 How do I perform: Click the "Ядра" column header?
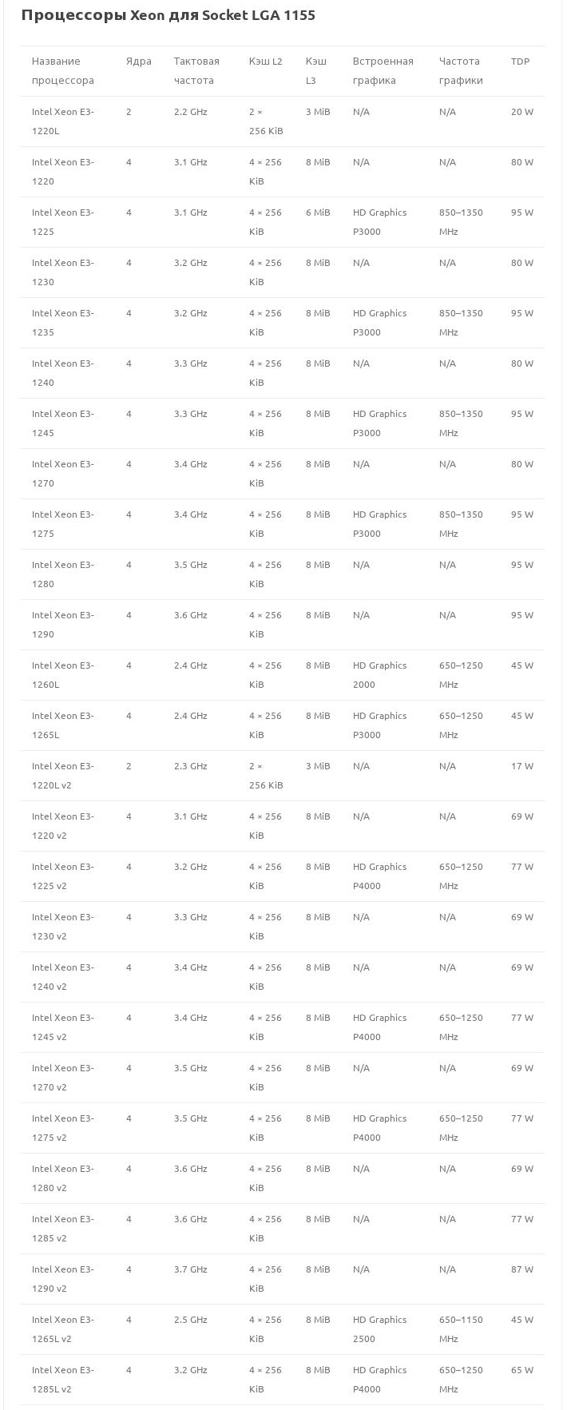pos(138,62)
